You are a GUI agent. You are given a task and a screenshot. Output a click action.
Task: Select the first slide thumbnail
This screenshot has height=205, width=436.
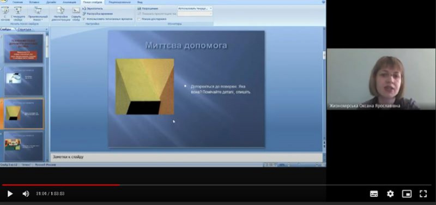(x=23, y=49)
